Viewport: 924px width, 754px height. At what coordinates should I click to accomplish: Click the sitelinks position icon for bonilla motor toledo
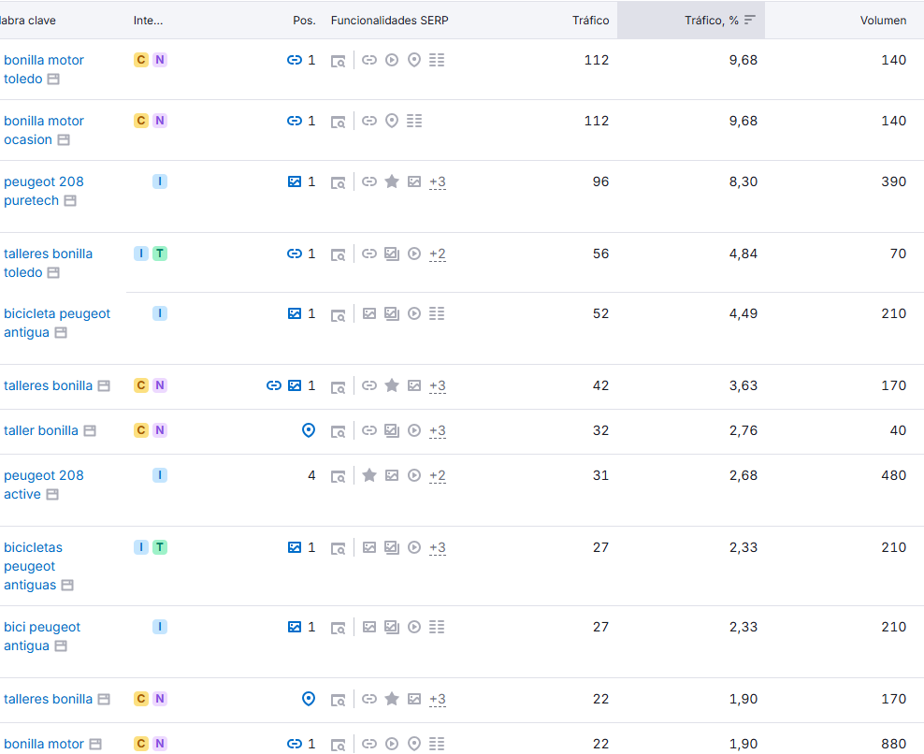(x=294, y=60)
